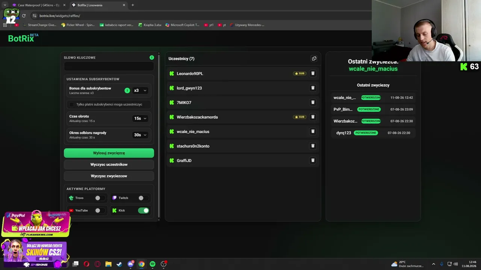This screenshot has height=270, width=481.
Task: Click the PvP_Bim... winner row
Action: pyautogui.click(x=373, y=109)
